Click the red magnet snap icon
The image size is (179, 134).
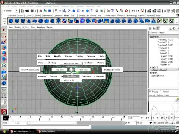[x=126, y=11]
